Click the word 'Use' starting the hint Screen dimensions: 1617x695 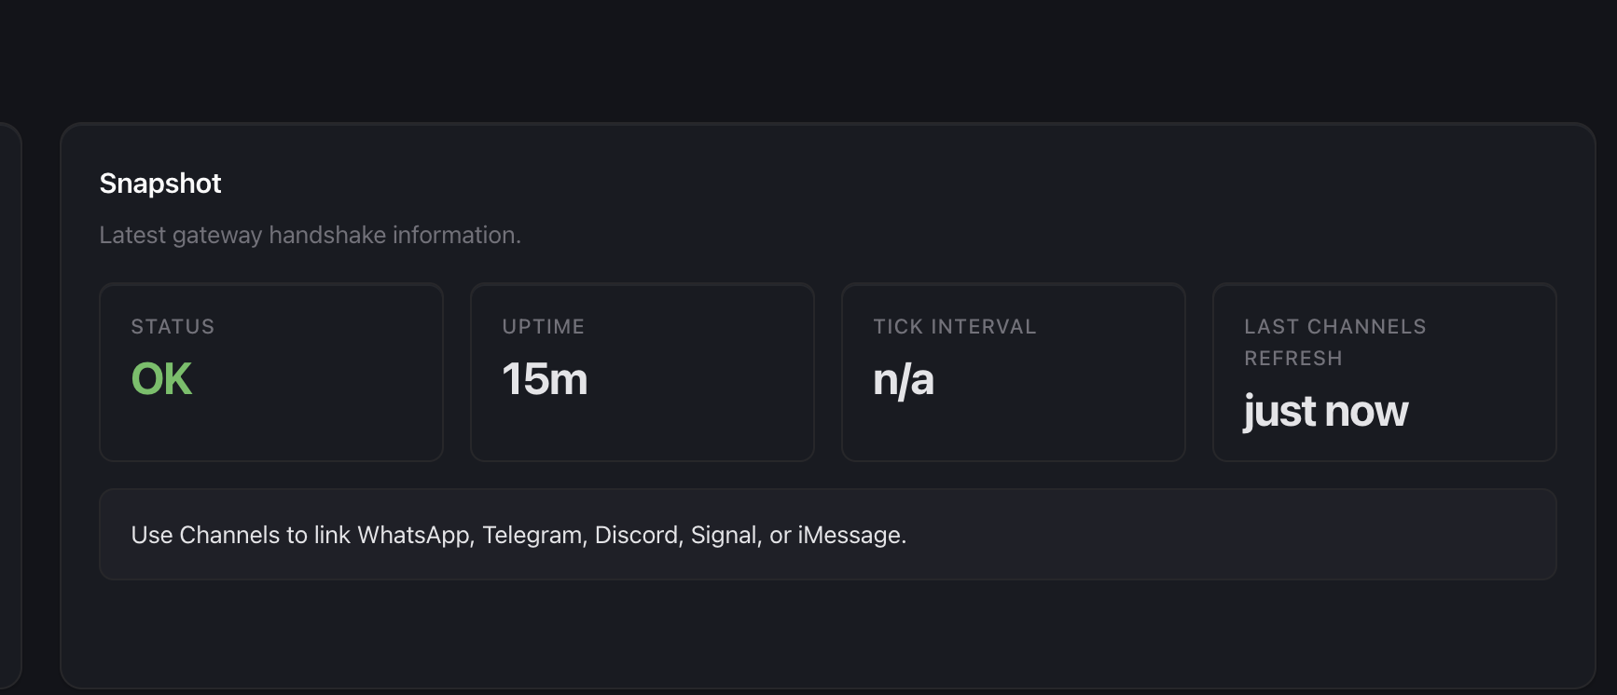(x=152, y=535)
